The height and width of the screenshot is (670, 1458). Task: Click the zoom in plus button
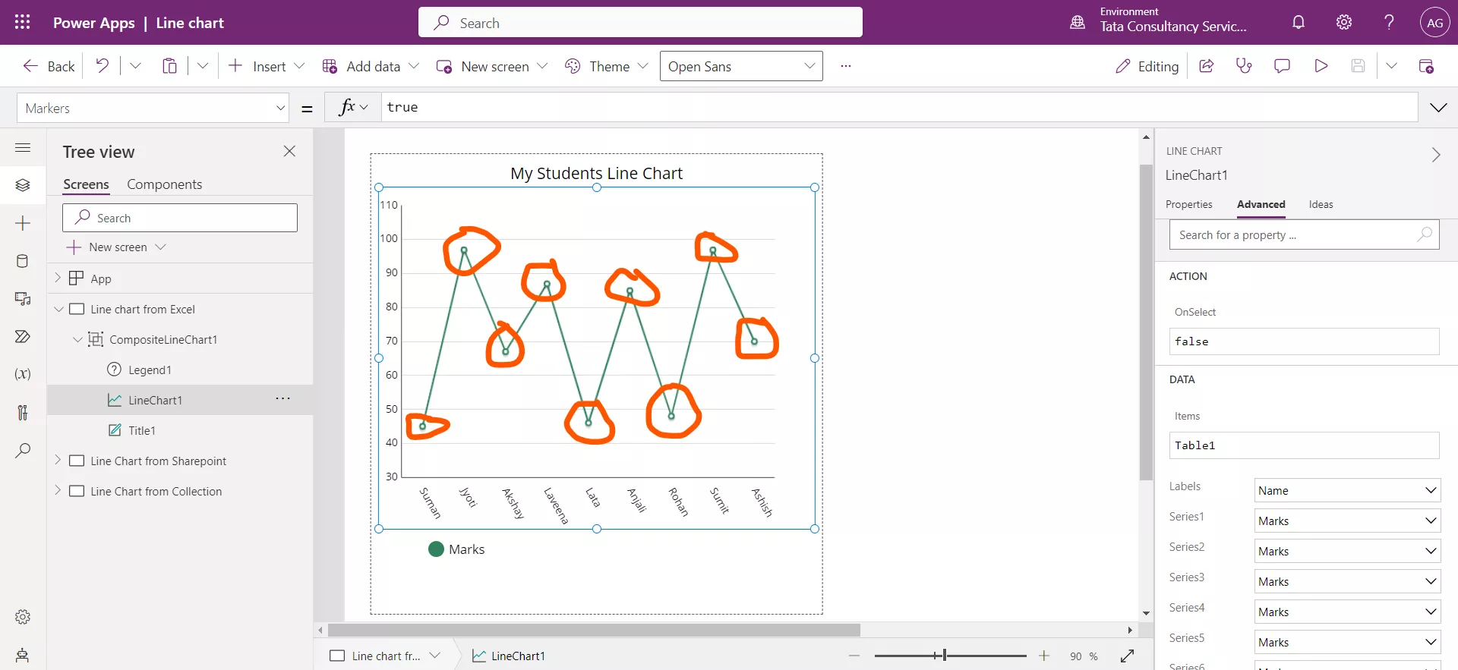click(1044, 656)
